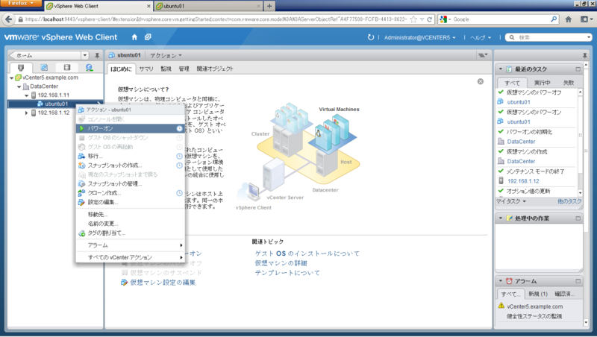
Task: Click the header icon next to the home icon
Action: coord(148,37)
